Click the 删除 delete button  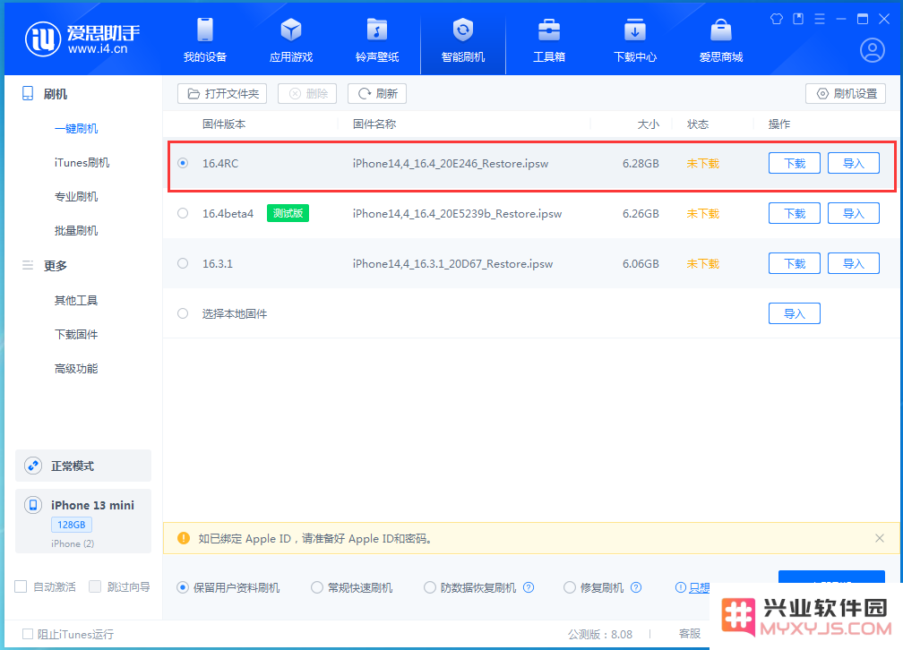307,93
